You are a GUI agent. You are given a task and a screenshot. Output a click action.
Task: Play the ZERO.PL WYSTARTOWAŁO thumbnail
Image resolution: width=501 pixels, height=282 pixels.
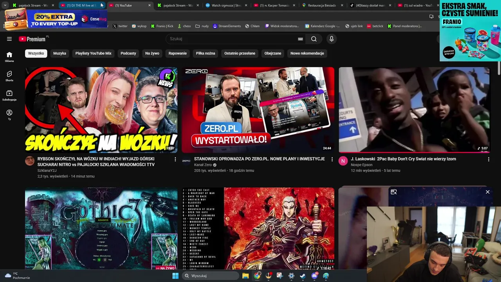[x=258, y=110]
